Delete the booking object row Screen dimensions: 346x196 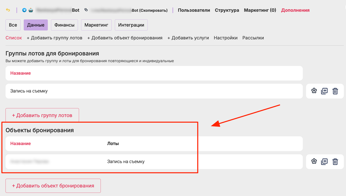(x=335, y=161)
